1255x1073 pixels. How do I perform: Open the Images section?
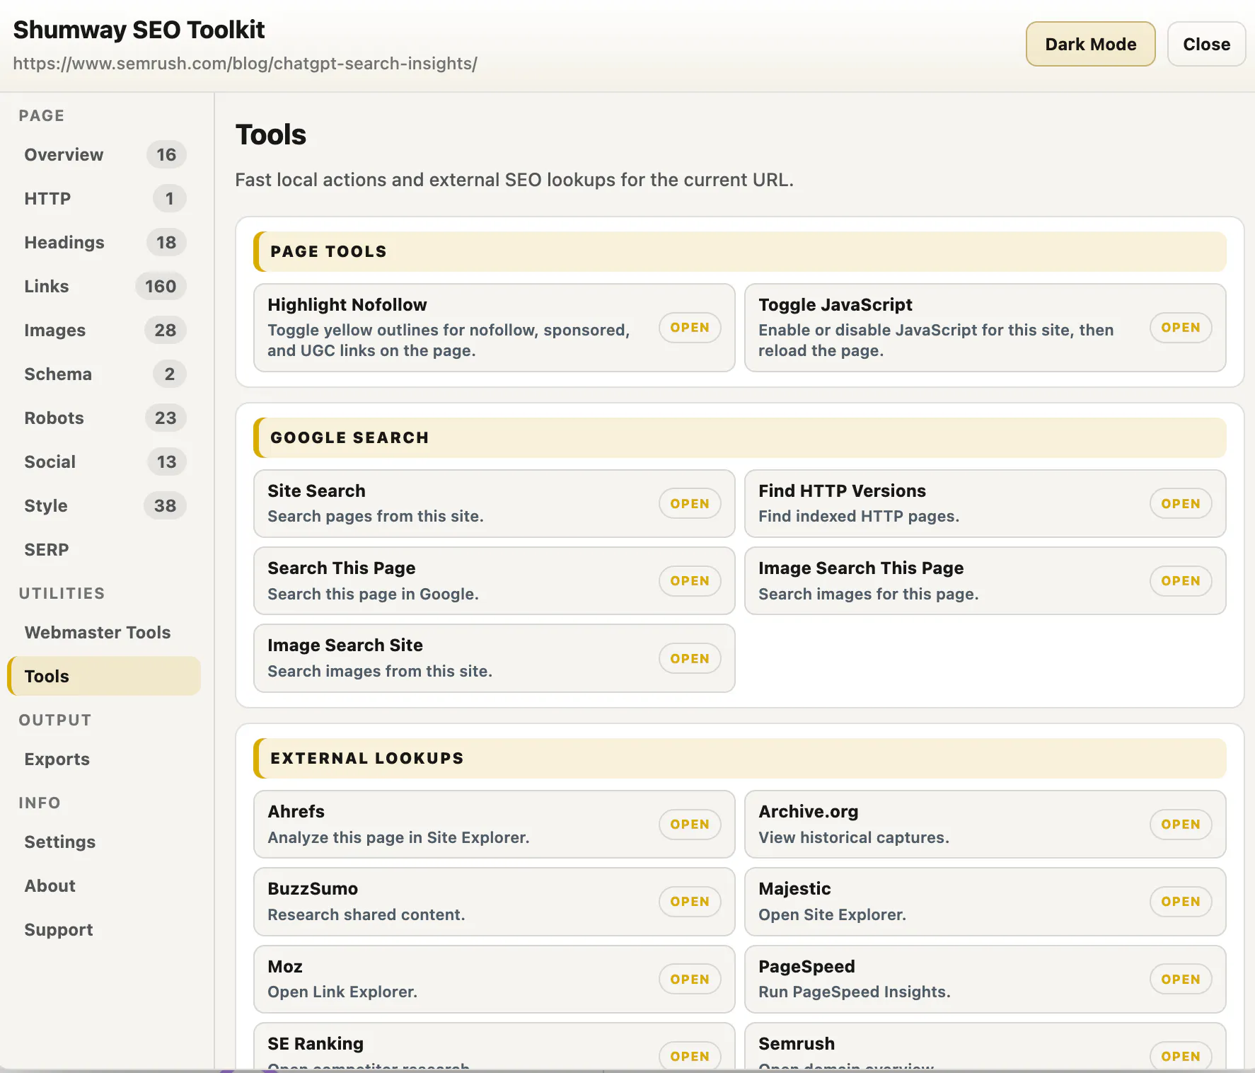pyautogui.click(x=104, y=330)
